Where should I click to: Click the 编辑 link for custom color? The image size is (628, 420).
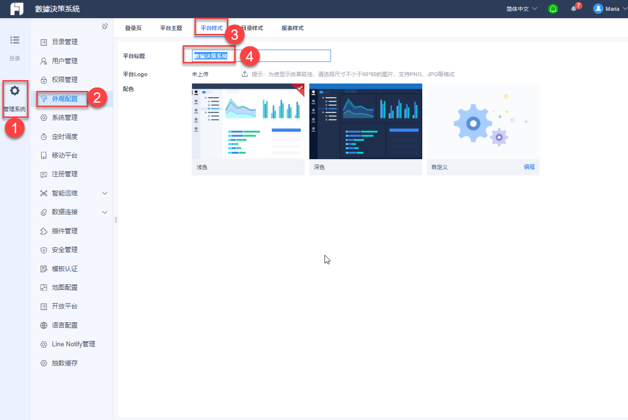(529, 167)
